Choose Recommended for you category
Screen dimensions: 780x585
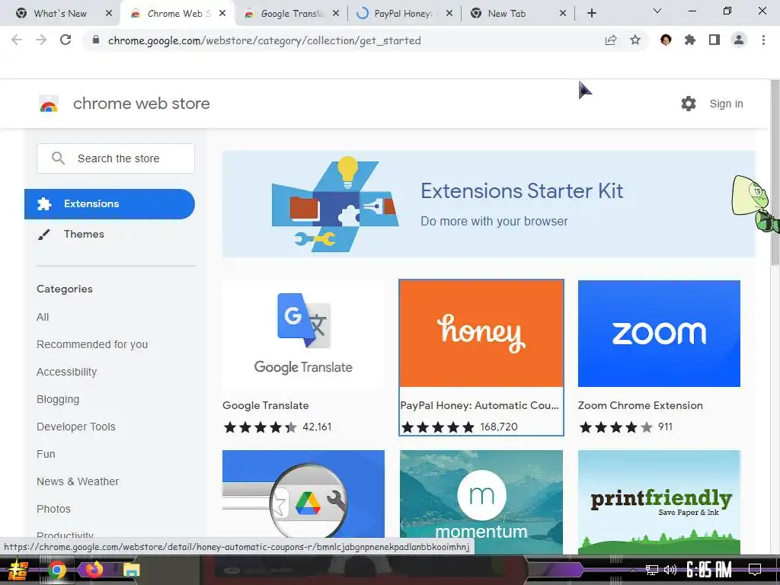92,344
